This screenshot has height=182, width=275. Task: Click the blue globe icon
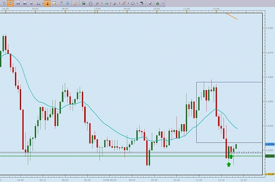pos(68,3)
